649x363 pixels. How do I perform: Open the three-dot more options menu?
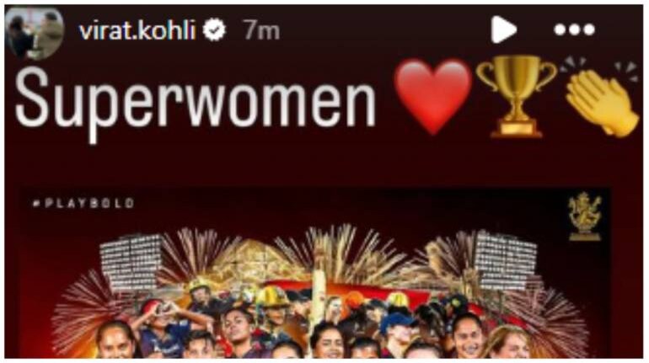tap(574, 29)
